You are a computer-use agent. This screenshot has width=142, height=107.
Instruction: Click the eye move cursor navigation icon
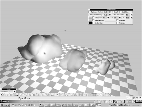point(104,102)
